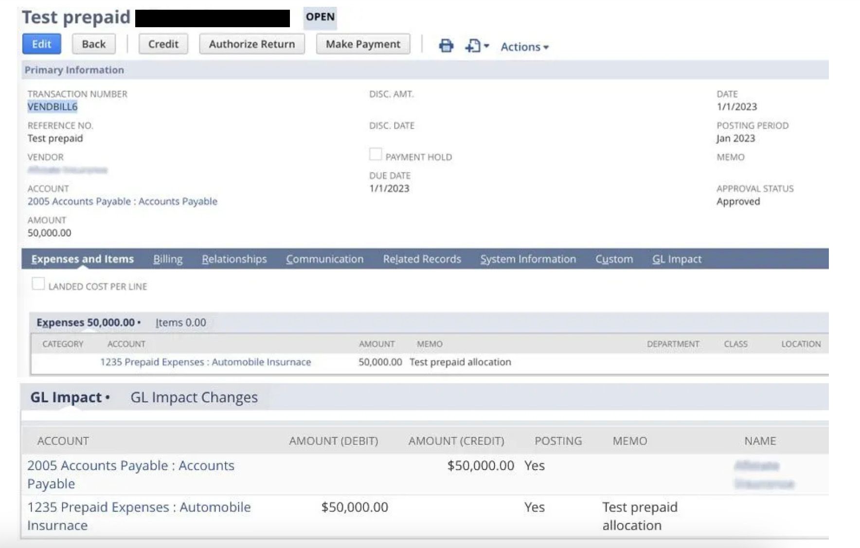The height and width of the screenshot is (548, 860).
Task: Click the Credit button
Action: pos(163,44)
